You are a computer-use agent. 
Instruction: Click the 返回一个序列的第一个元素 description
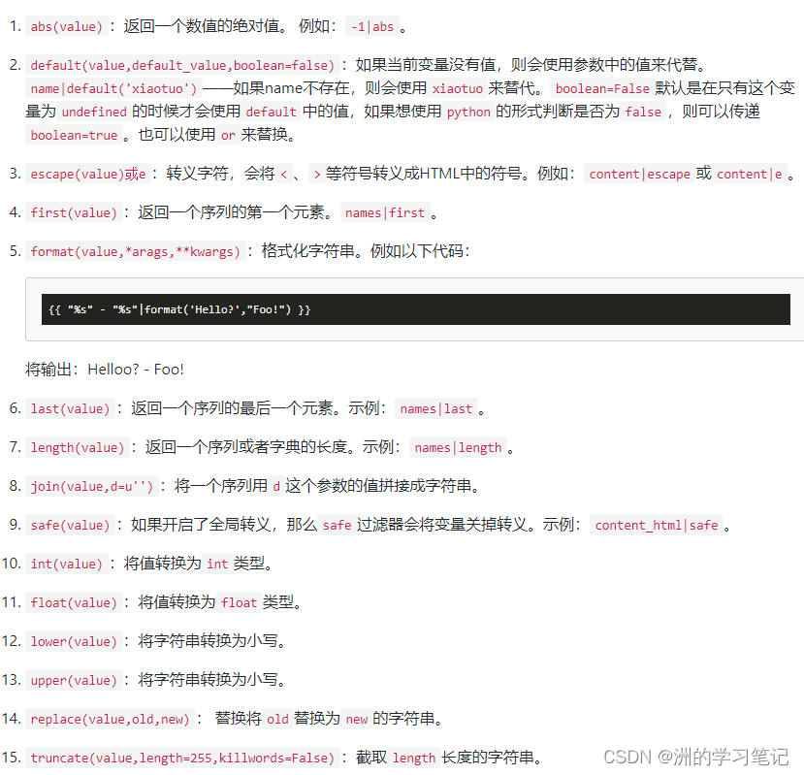[231, 211]
